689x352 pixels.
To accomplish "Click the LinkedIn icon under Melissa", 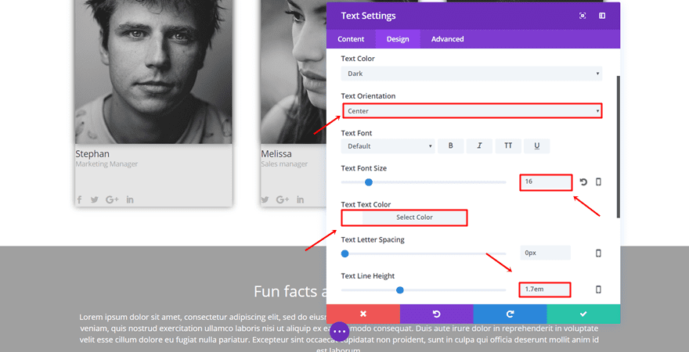I will [x=300, y=199].
